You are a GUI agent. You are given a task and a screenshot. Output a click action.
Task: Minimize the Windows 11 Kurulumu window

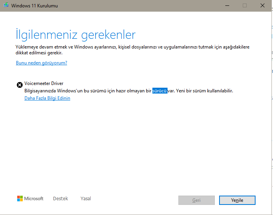coord(227,5)
